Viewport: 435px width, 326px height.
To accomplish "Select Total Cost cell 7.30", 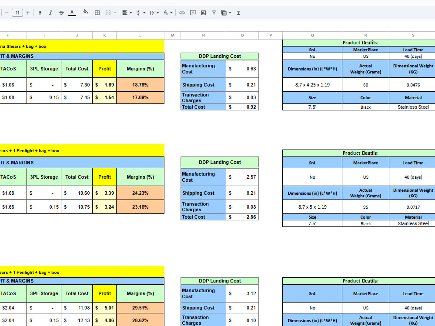I will pos(77,85).
